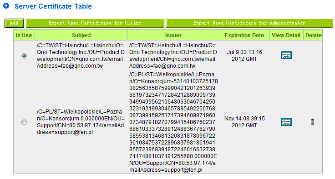Click the Issuer column header
Image resolution: width=335 pixels, height=179 pixels.
click(173, 35)
